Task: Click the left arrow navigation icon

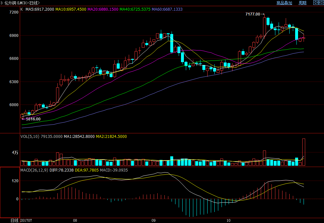Action: point(316,3)
